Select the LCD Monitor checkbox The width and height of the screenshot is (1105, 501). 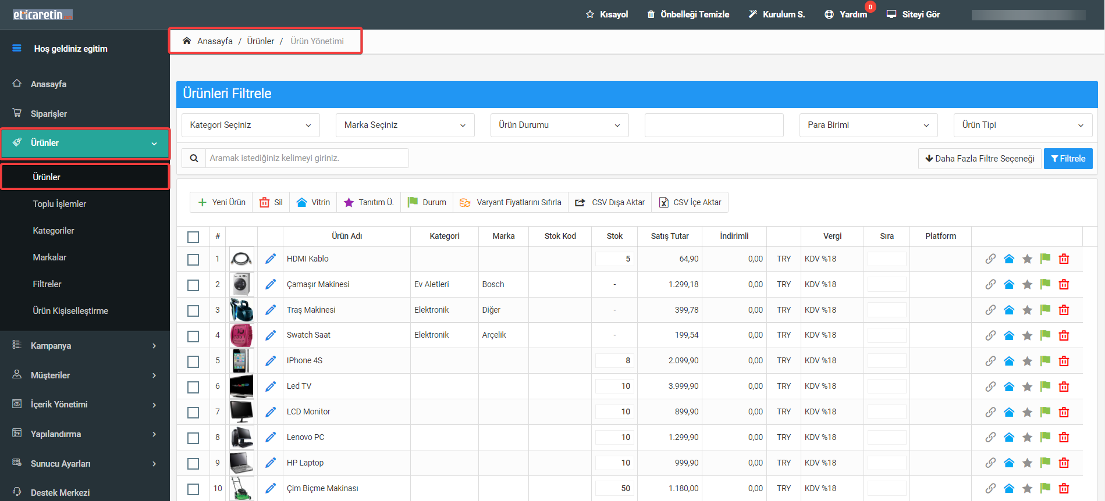click(x=193, y=413)
